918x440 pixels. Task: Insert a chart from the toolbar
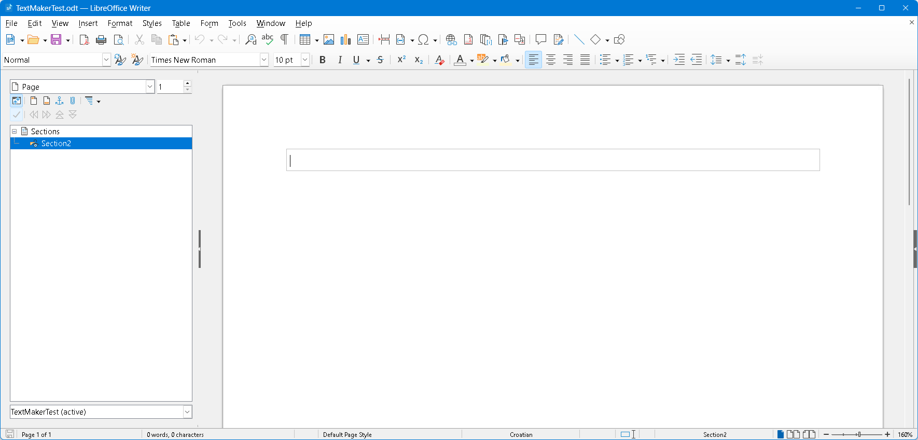pos(346,40)
